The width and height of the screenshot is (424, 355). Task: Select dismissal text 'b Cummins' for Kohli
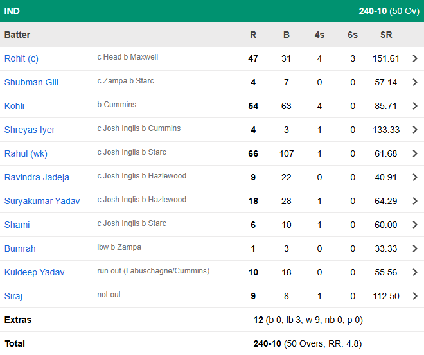pyautogui.click(x=116, y=105)
